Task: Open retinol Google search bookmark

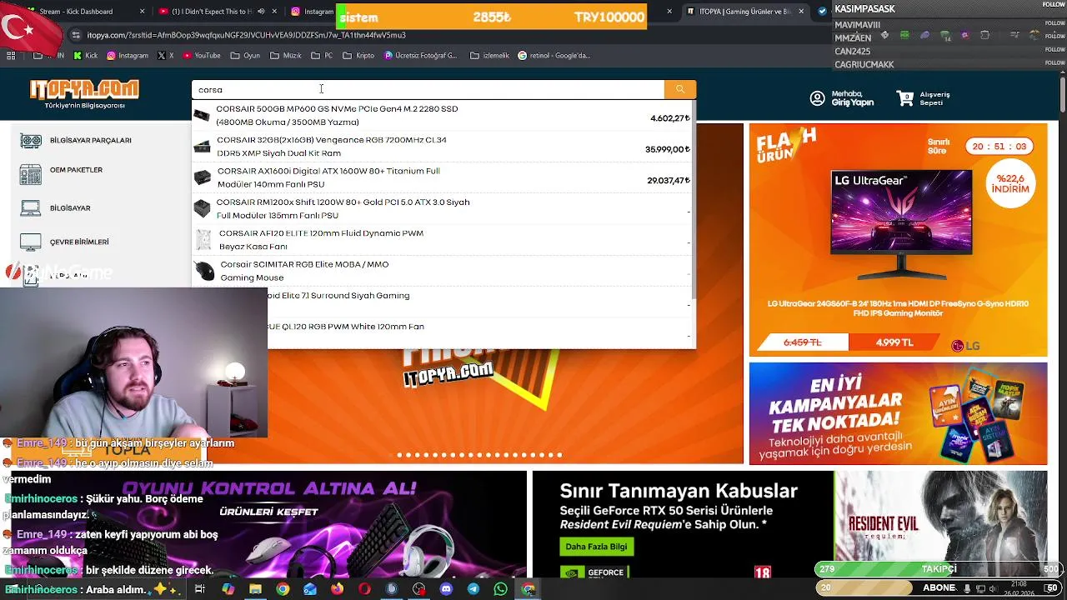Action: (554, 55)
